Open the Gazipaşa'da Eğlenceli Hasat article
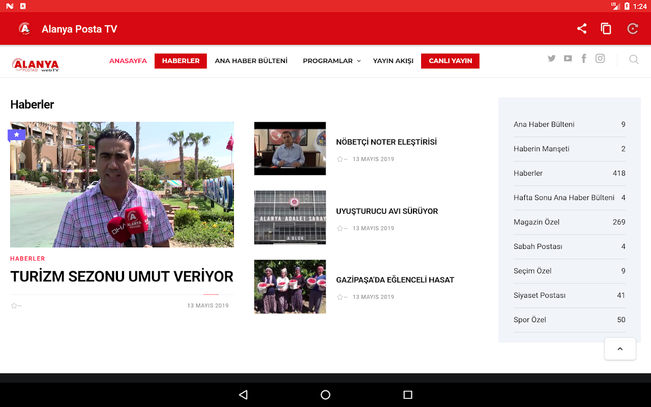The image size is (651, 407). (395, 280)
